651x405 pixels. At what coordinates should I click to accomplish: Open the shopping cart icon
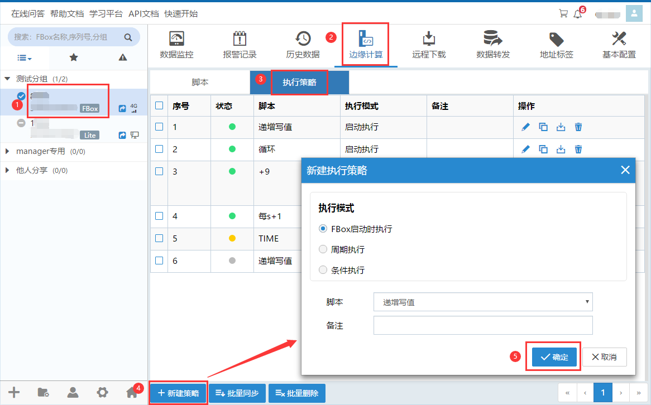tap(563, 13)
